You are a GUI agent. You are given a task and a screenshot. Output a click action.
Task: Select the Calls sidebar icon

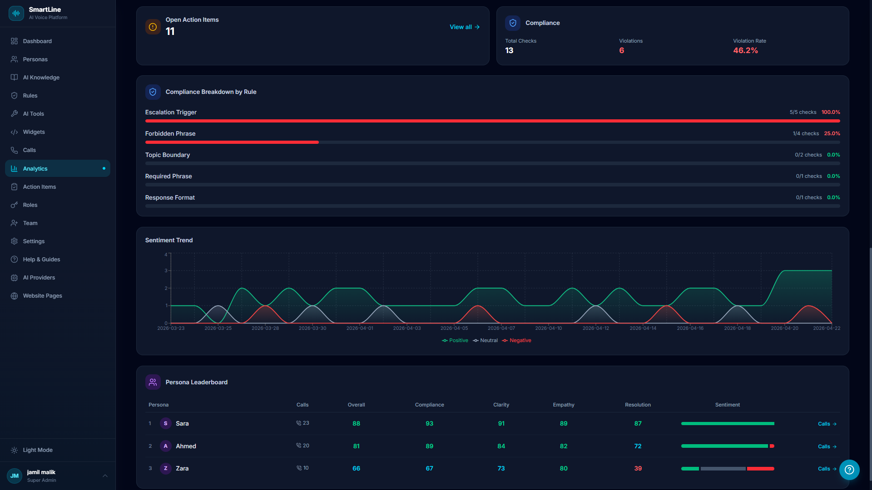click(x=14, y=150)
